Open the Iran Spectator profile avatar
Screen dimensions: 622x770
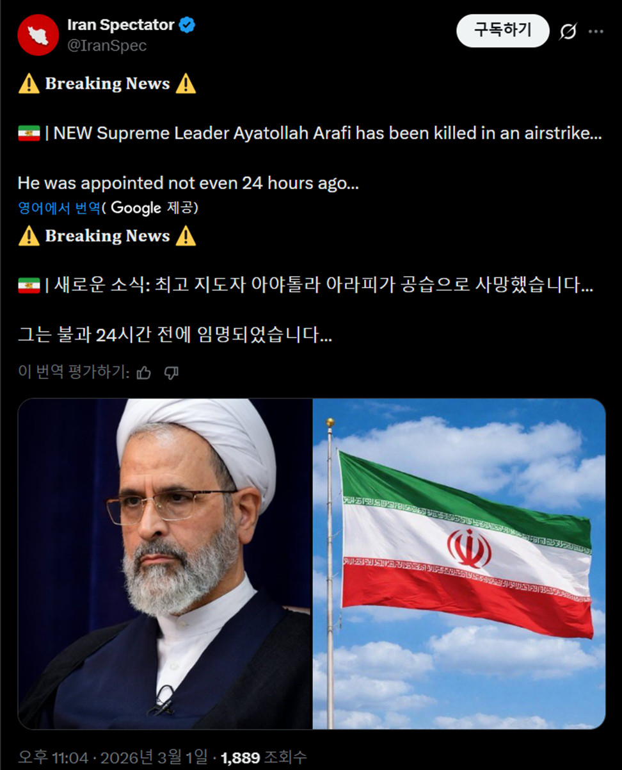tap(38, 35)
